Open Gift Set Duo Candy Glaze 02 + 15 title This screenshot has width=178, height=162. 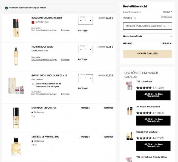click(49, 75)
